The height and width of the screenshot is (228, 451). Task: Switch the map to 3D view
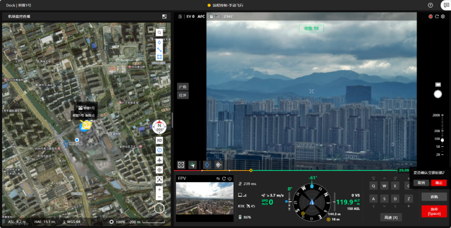160,140
